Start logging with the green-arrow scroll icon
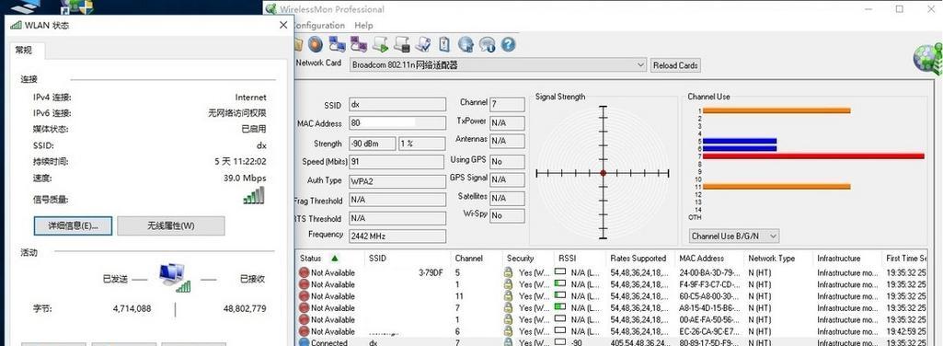 [x=380, y=44]
